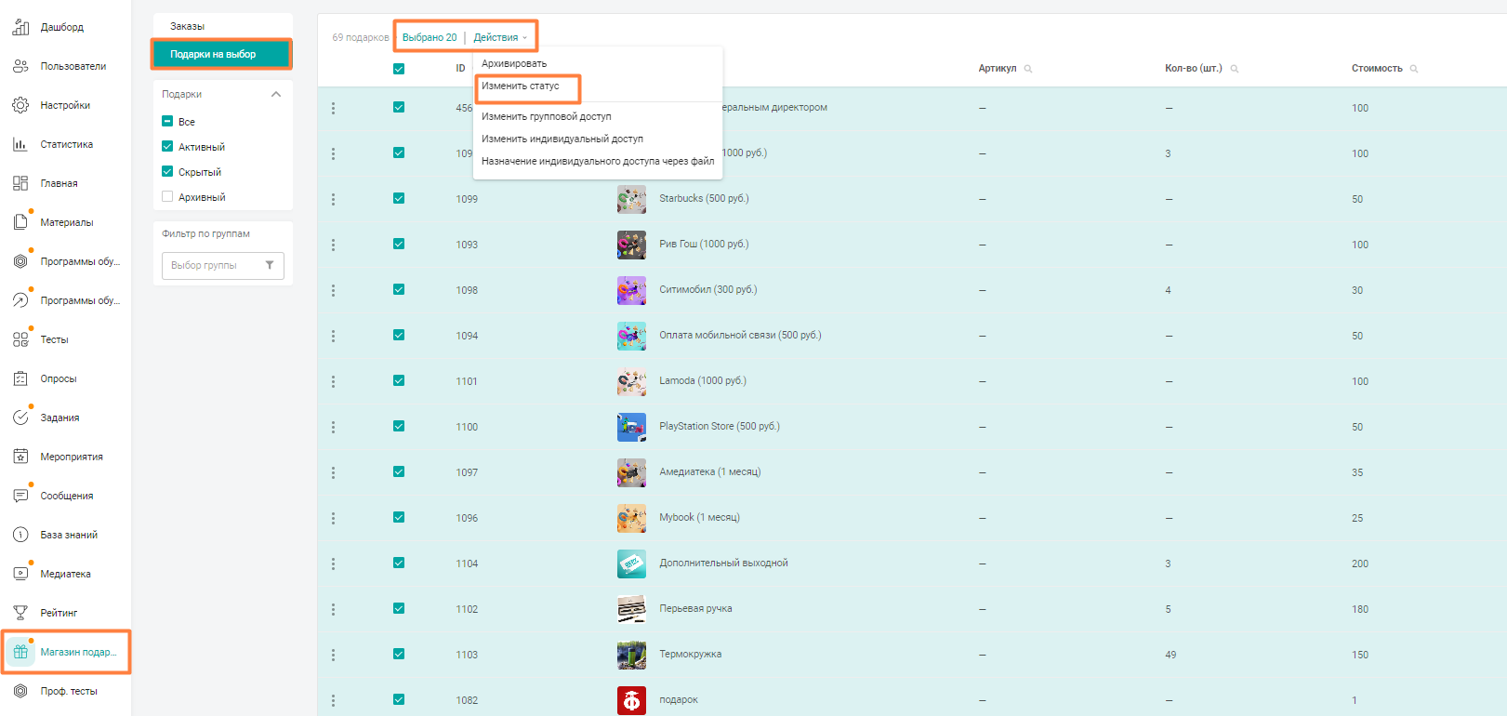Open the Проф. тесты icon
Screen dimensions: 1507x716
pos(20,691)
